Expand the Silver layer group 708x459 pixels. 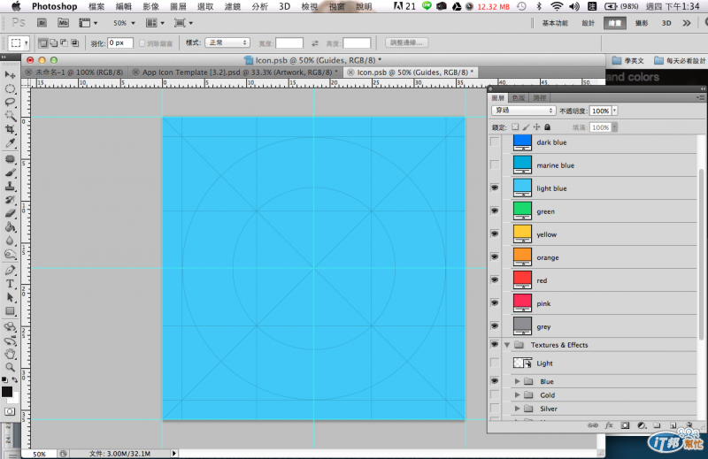tap(518, 409)
